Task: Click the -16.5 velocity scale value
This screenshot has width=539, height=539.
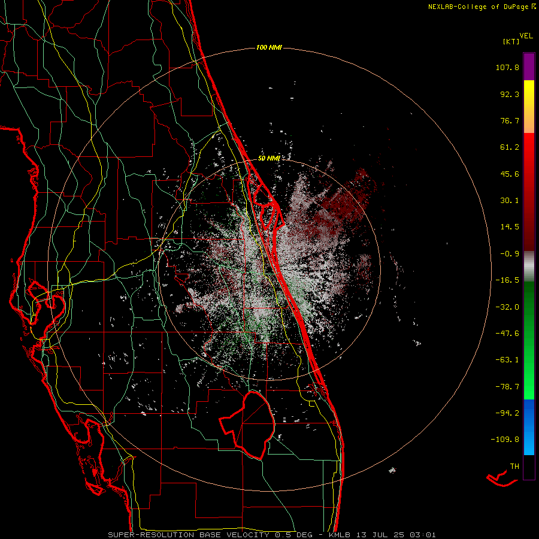Action: (x=507, y=280)
